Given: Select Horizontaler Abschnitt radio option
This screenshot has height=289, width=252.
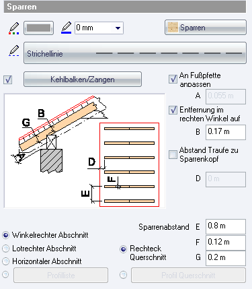Looking at the screenshot, I should point(5,261).
